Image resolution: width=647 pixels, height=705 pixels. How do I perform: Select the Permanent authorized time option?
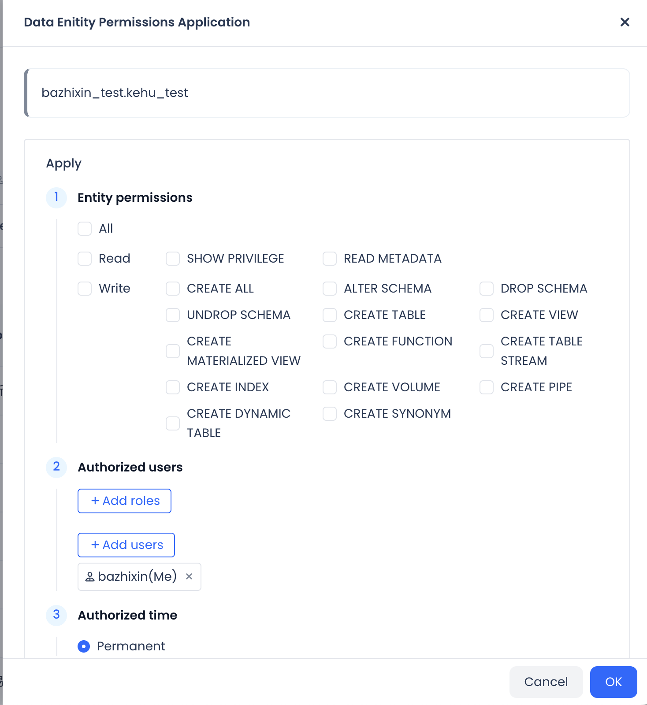click(84, 646)
